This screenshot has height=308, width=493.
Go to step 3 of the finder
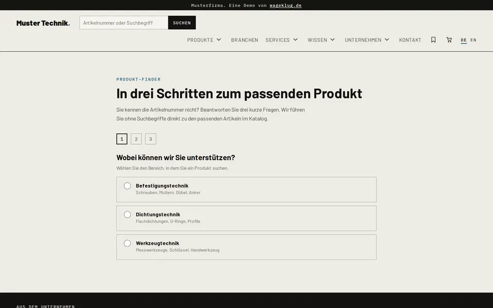(x=150, y=139)
